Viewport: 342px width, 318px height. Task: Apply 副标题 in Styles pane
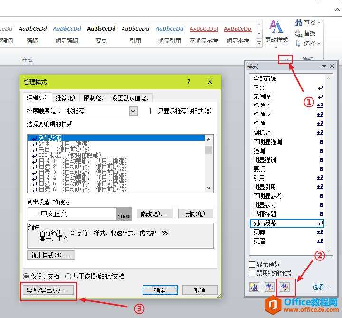[287, 133]
